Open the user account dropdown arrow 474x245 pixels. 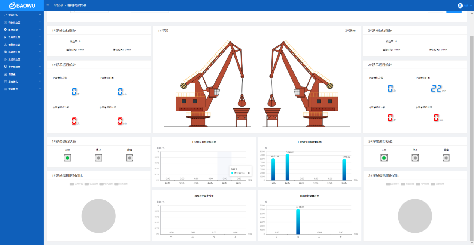(x=471, y=6)
